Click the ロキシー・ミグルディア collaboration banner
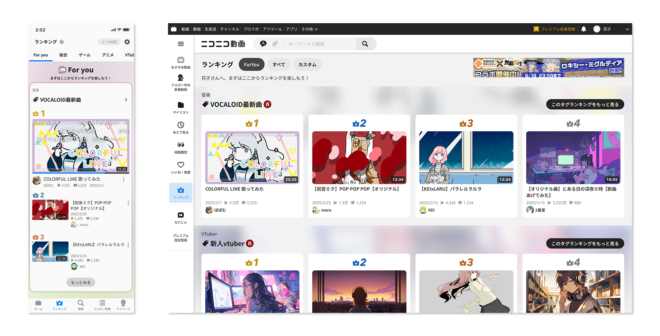Viewport: 660px width, 336px height. tap(549, 67)
